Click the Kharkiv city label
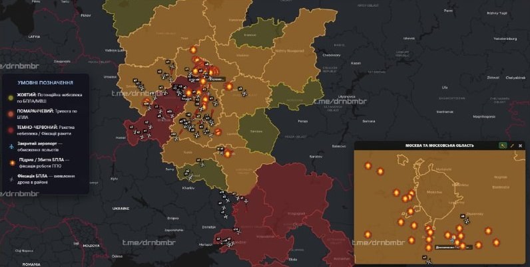530x267 pixels. tap(188, 188)
